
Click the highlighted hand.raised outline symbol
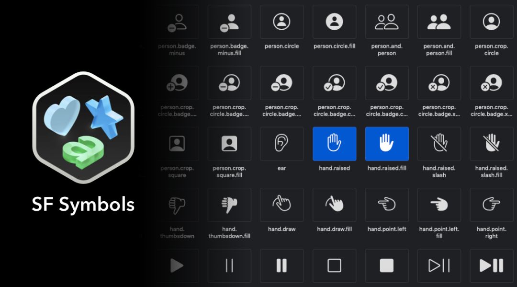(334, 144)
